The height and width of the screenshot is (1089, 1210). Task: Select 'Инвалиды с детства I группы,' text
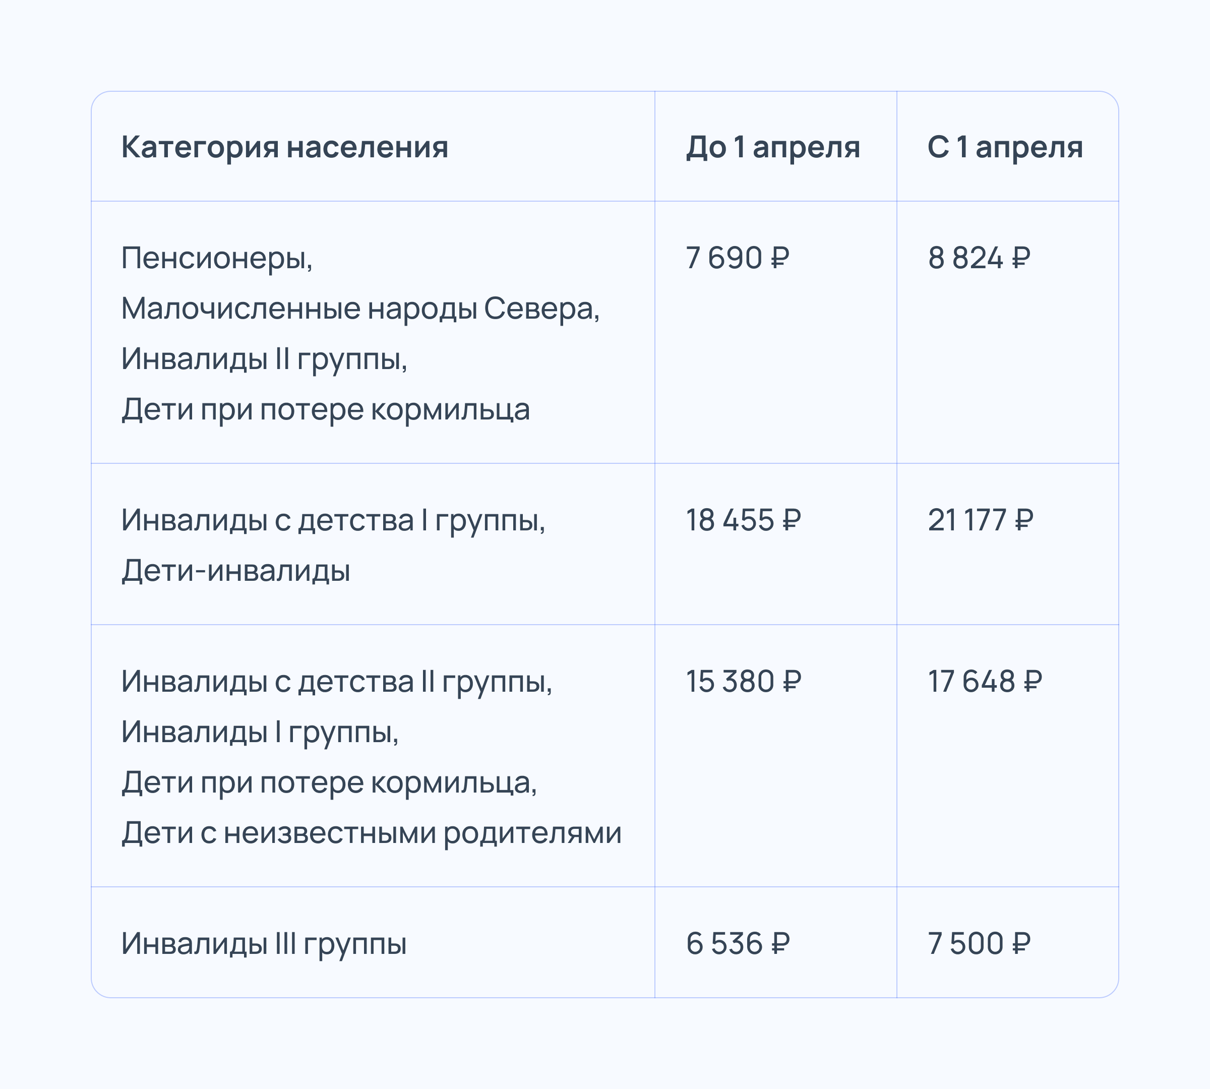coord(333,521)
